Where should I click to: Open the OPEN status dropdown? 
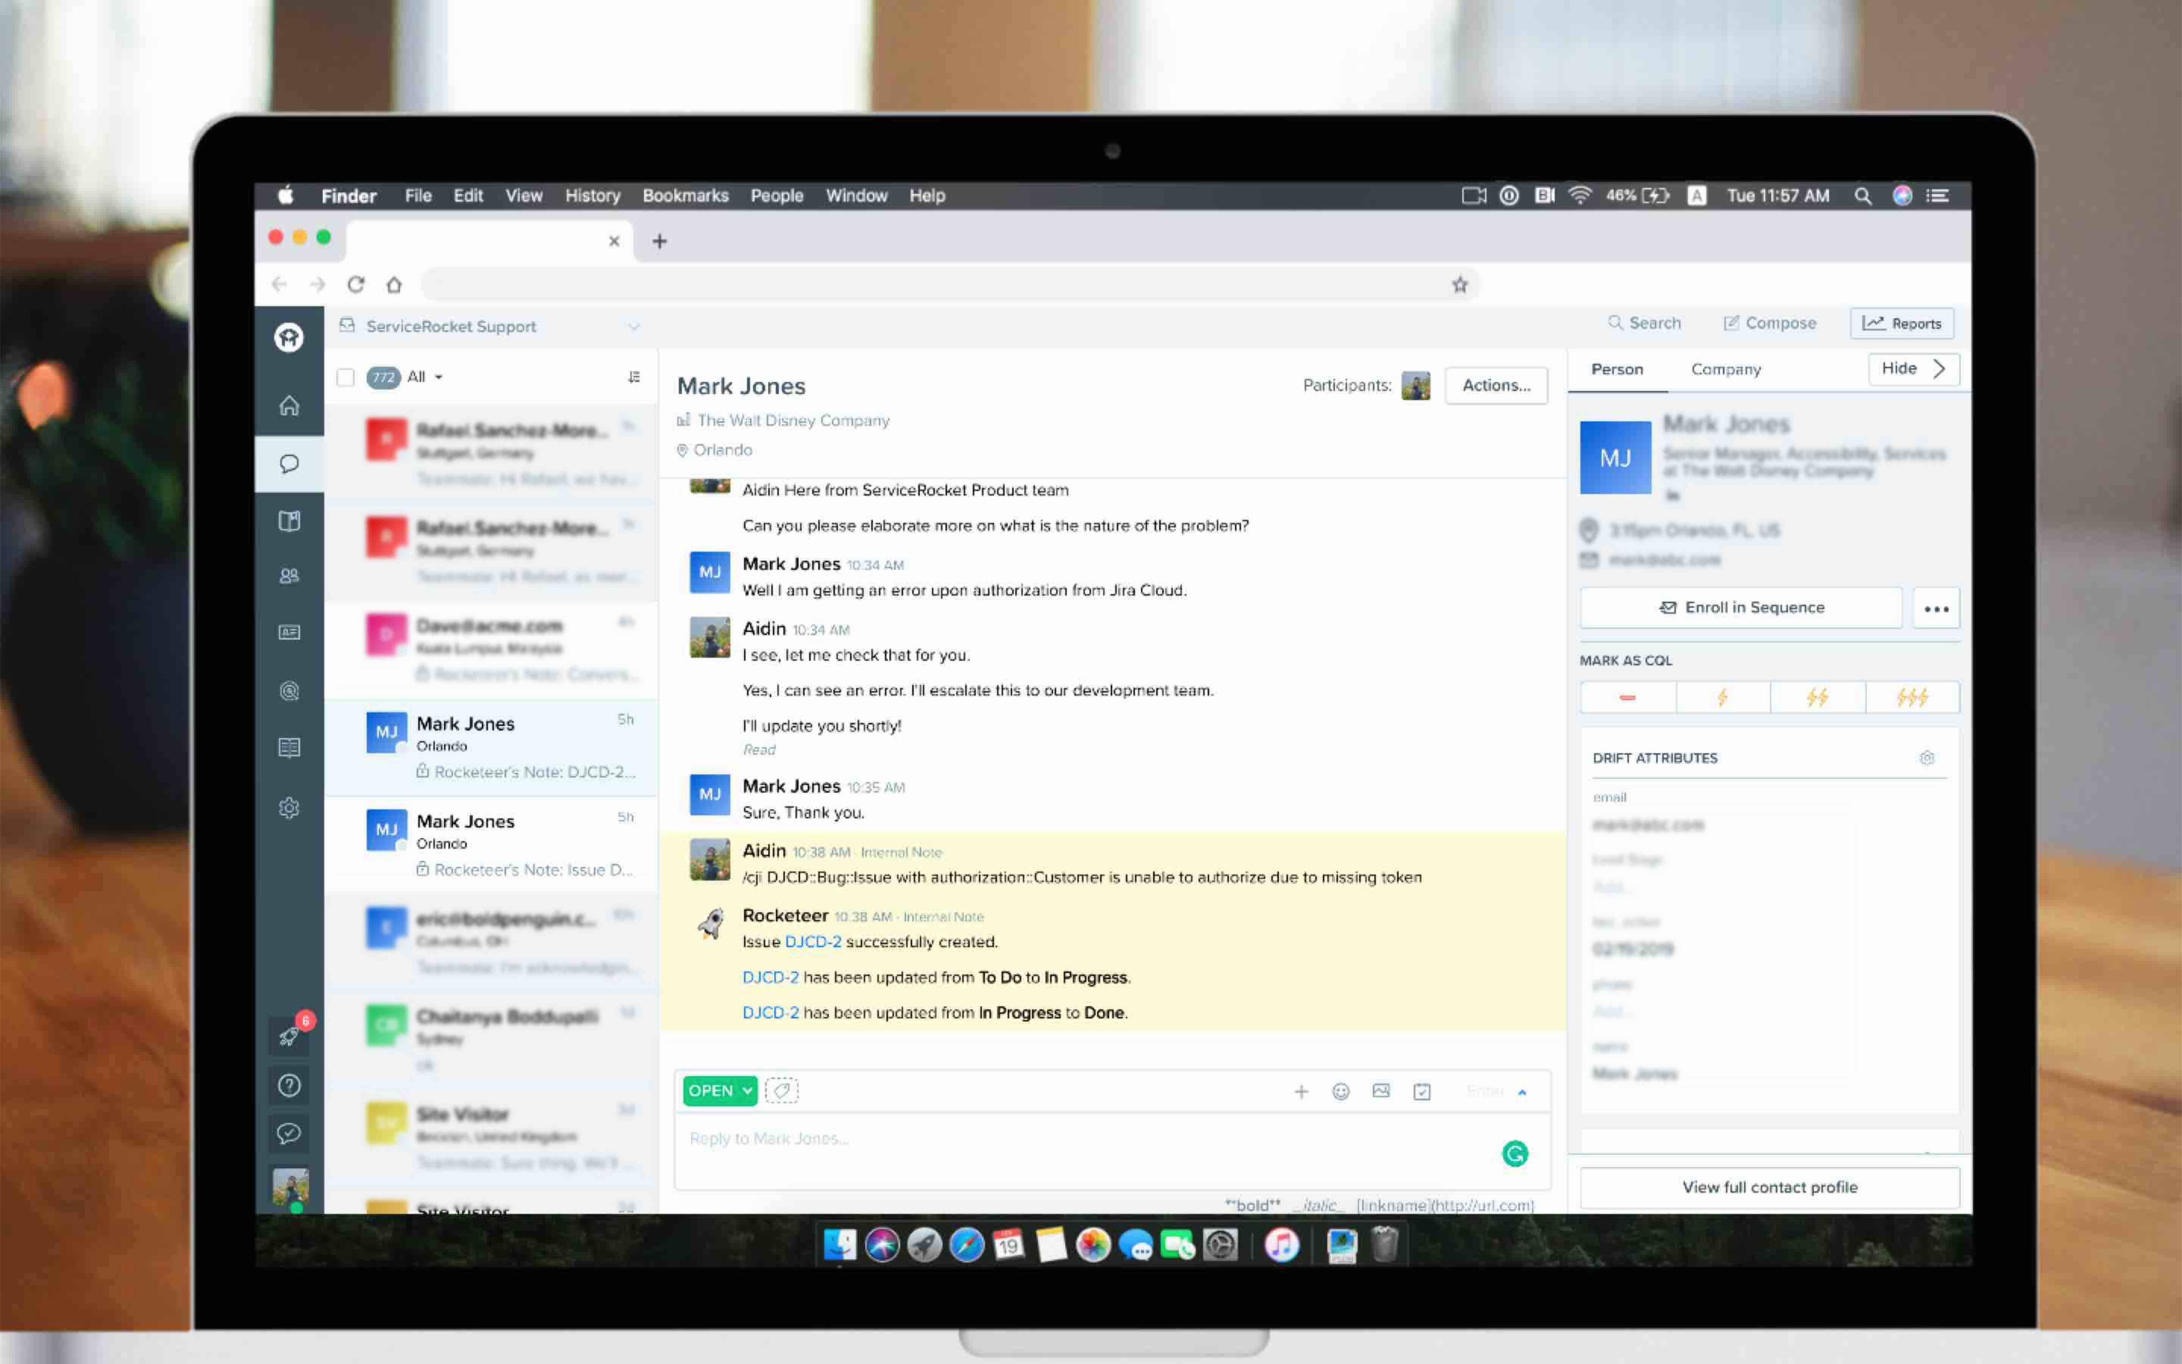click(719, 1091)
